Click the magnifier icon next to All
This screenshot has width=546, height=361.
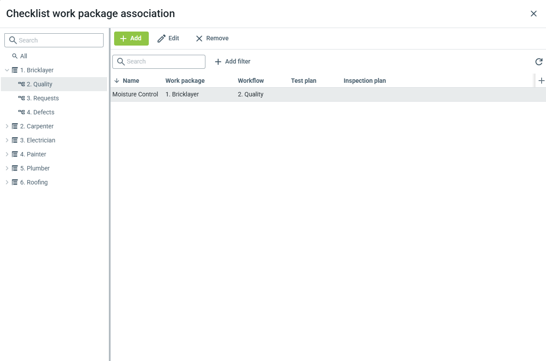15,56
